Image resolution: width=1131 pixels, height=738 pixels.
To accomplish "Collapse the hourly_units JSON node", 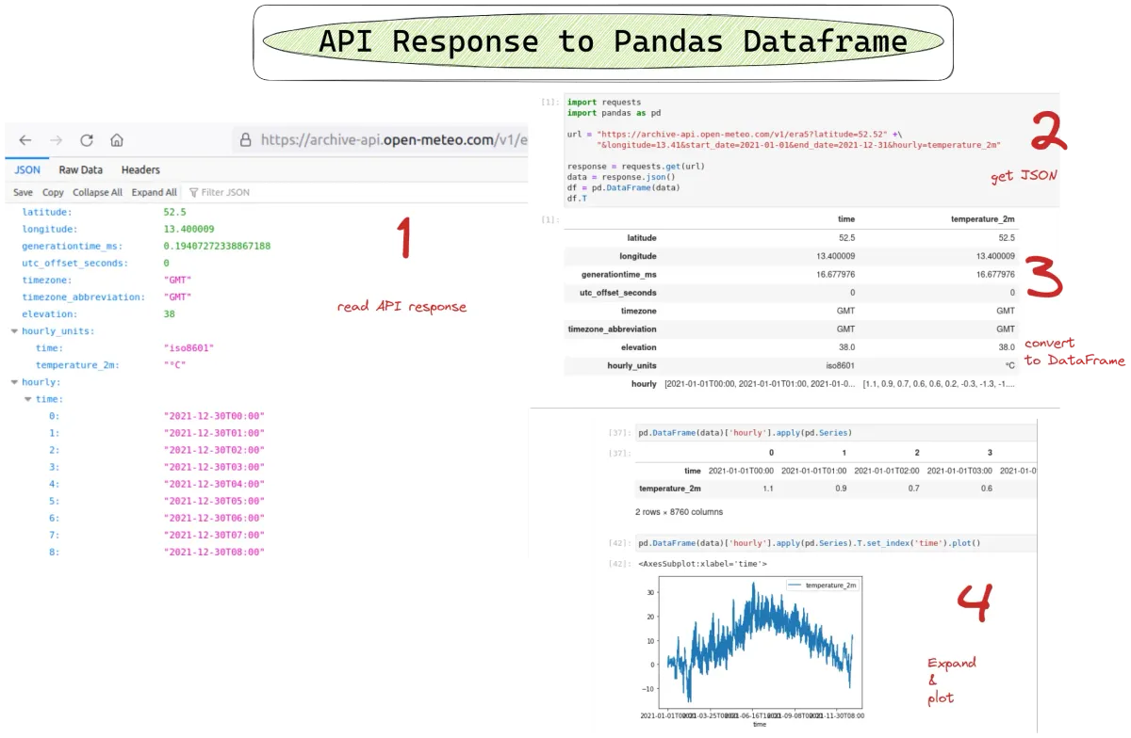I will click(13, 331).
